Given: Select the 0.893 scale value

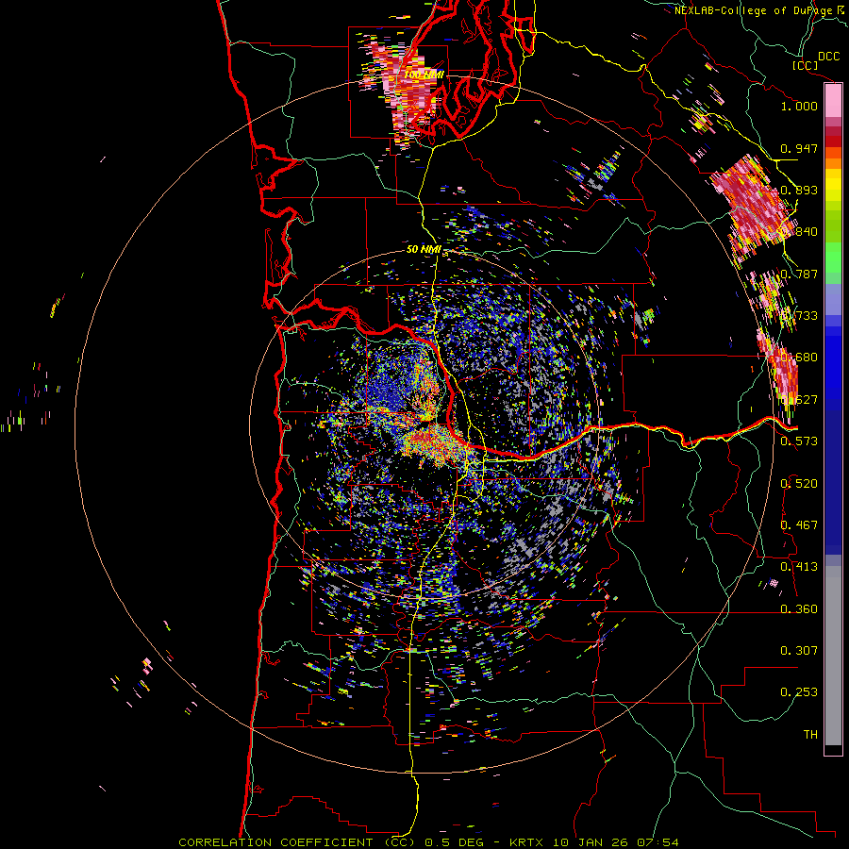Looking at the screenshot, I should [799, 190].
